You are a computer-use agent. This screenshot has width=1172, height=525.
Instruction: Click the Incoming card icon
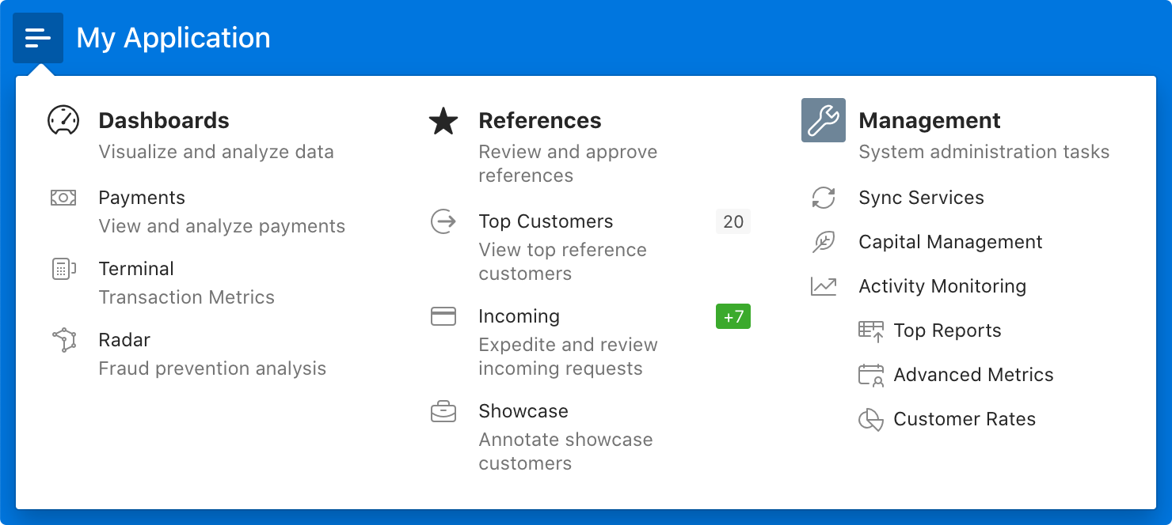[443, 316]
